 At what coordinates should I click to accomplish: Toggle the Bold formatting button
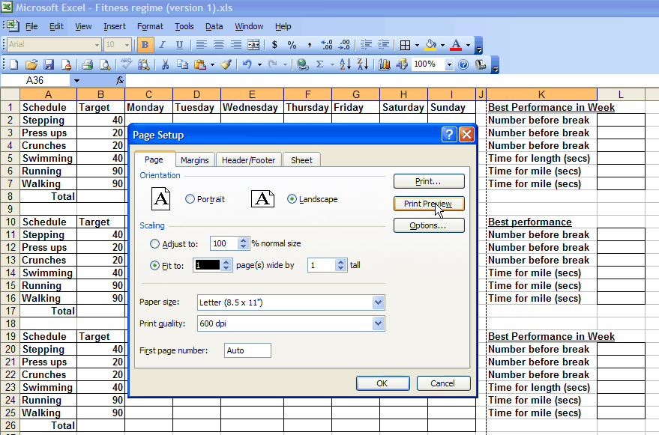tap(145, 45)
